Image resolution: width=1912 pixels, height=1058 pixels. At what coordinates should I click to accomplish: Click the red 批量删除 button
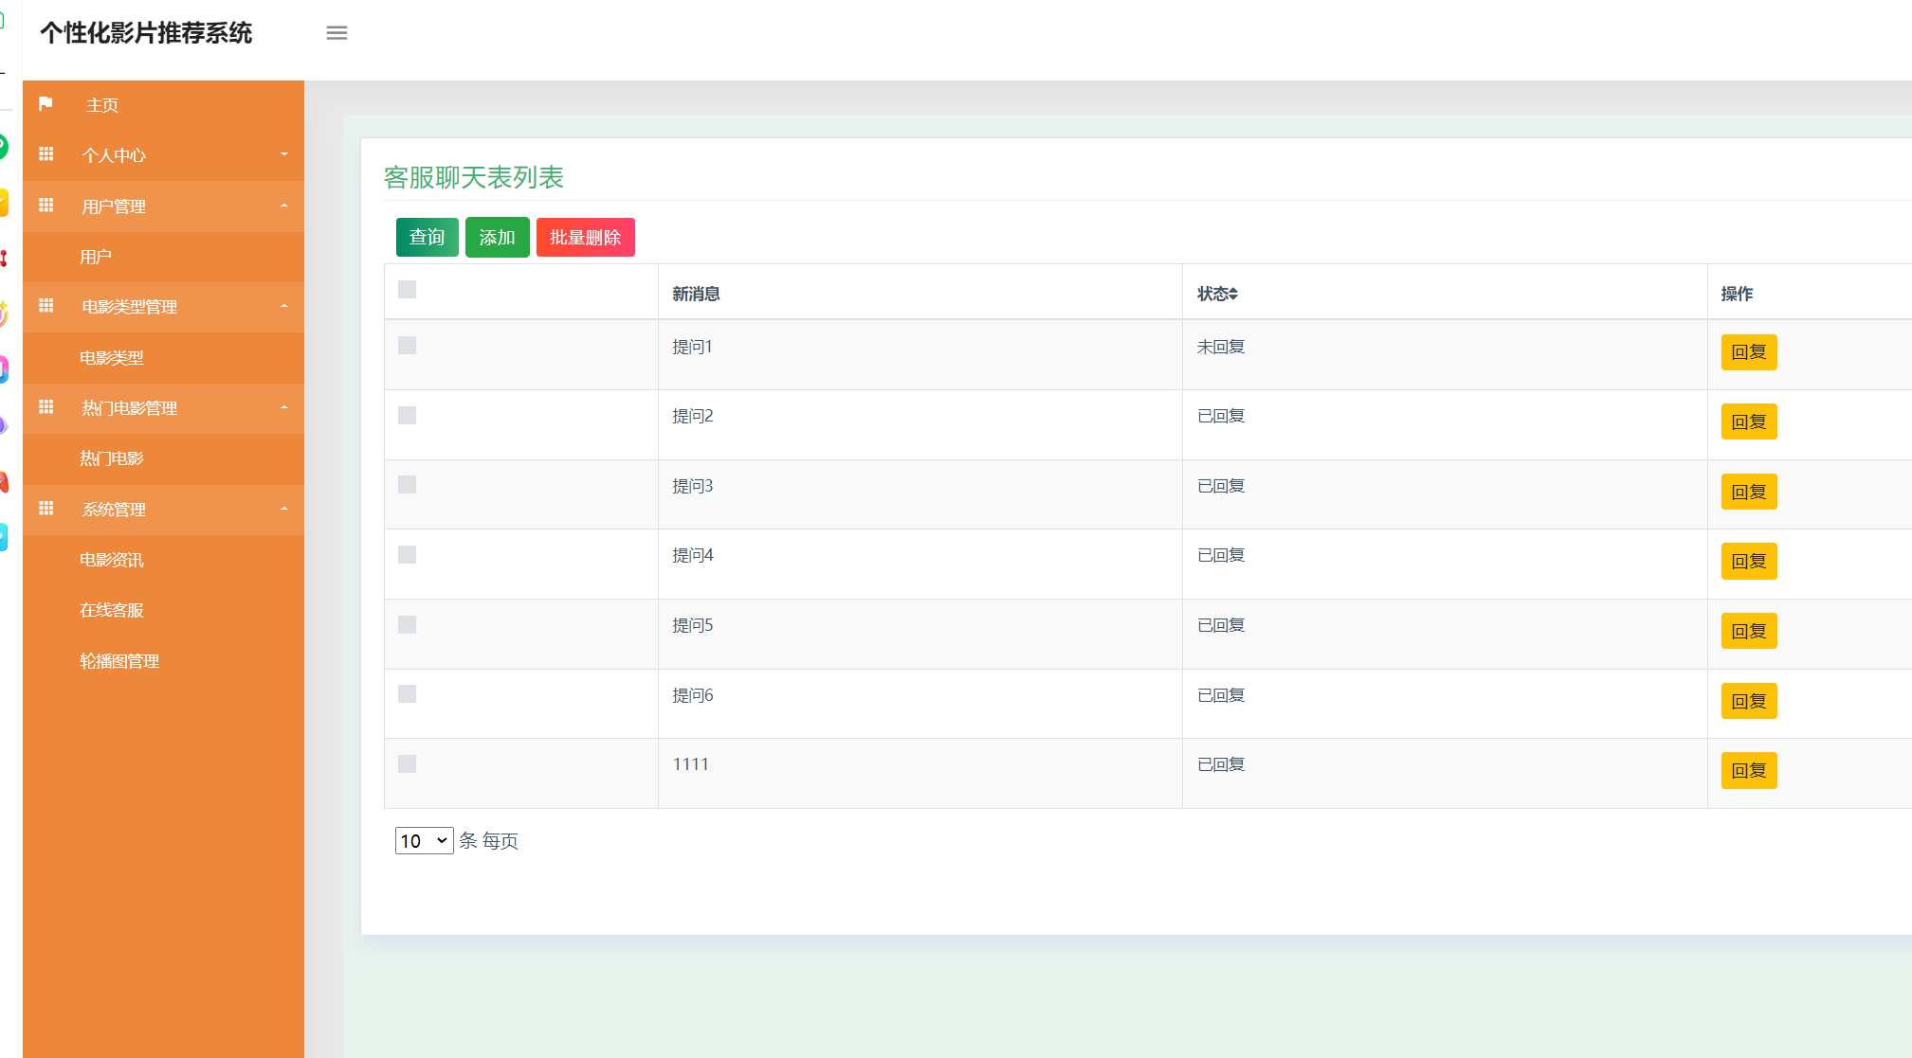tap(585, 238)
